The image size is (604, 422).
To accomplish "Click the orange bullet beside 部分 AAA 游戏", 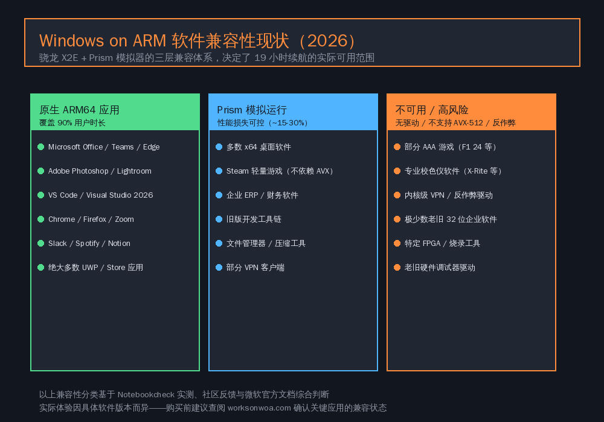I will pyautogui.click(x=397, y=147).
